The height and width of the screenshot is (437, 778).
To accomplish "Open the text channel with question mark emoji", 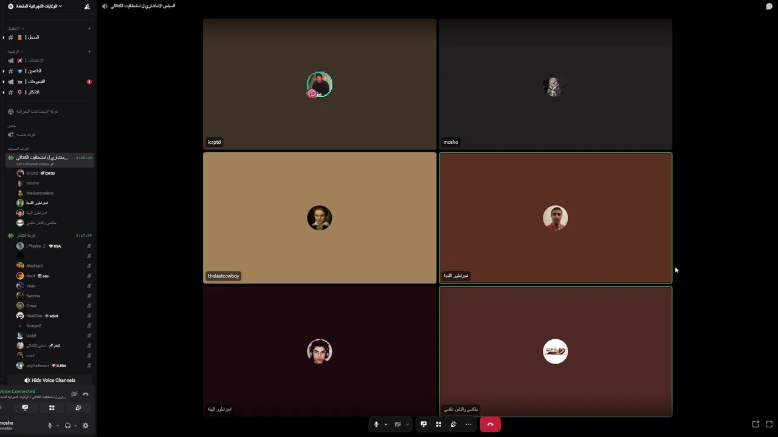I will coord(49,92).
